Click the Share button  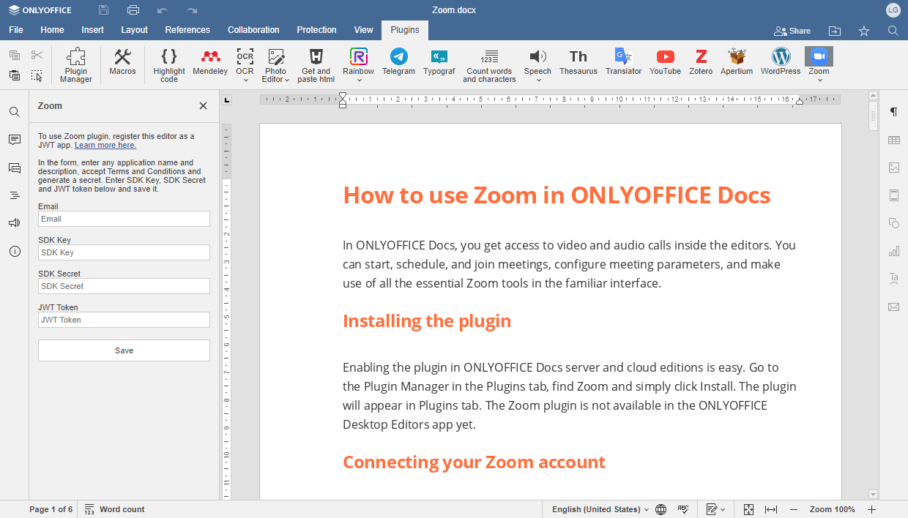tap(792, 31)
